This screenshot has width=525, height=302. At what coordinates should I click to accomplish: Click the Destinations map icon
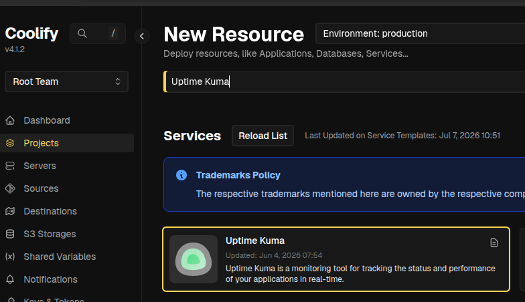pos(10,211)
